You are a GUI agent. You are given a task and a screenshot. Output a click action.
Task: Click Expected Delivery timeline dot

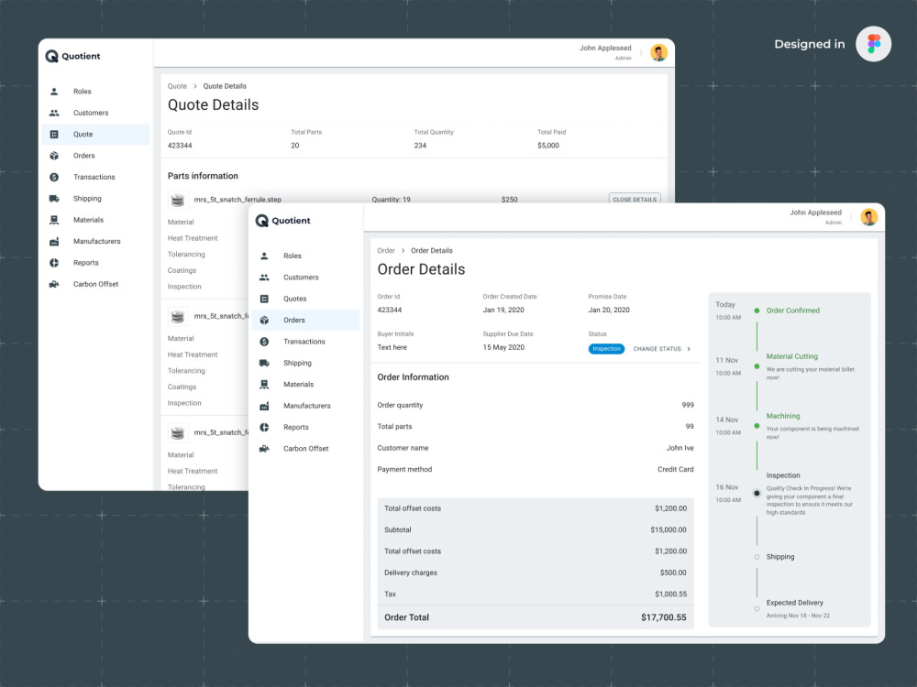(757, 609)
